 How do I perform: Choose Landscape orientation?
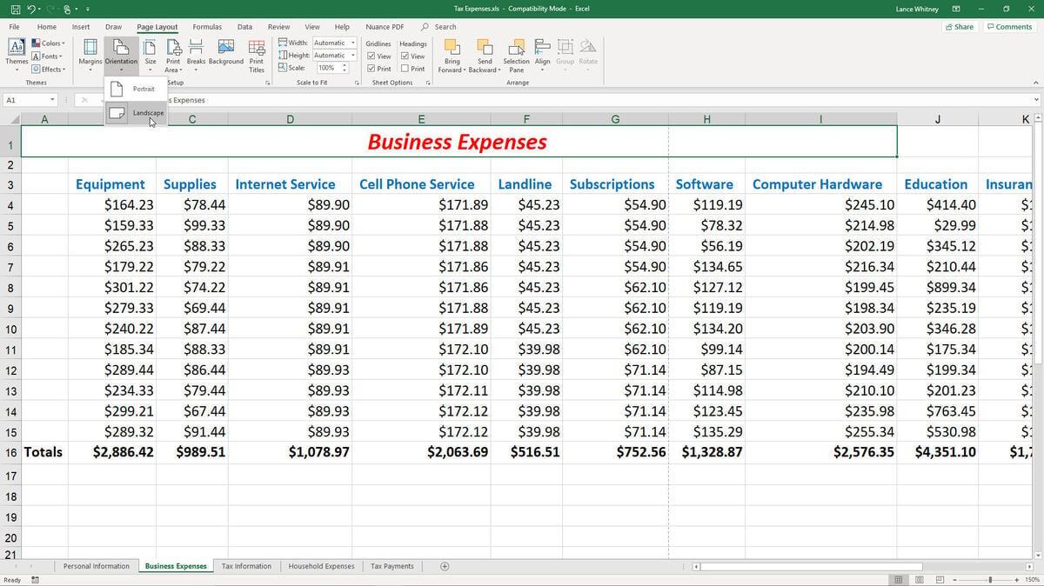pos(148,113)
